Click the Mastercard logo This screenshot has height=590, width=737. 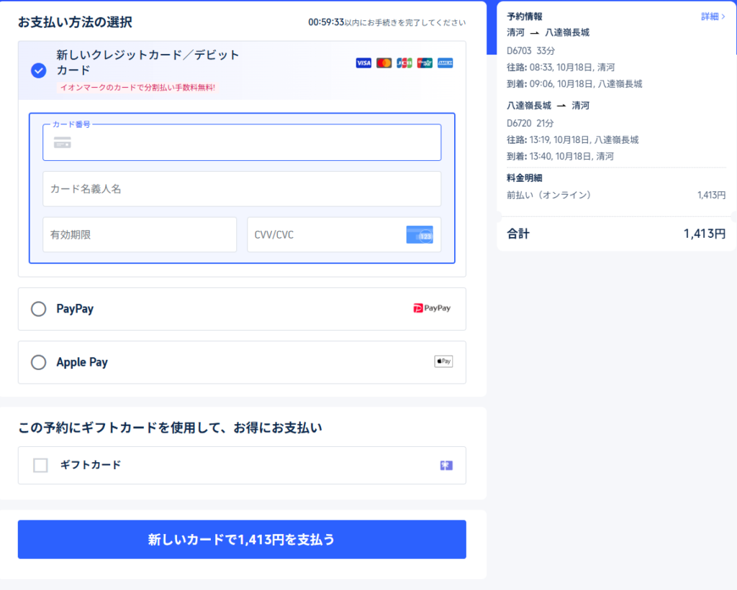[x=384, y=63]
